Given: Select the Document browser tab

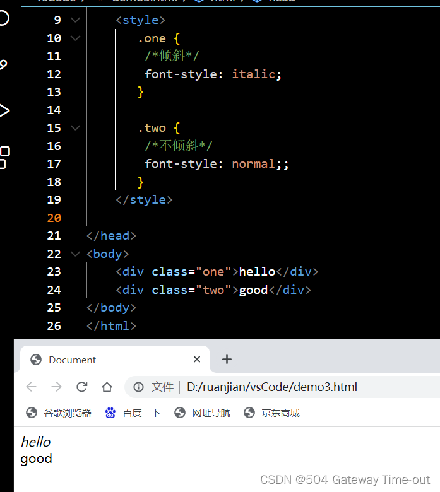Looking at the screenshot, I should 115,360.
